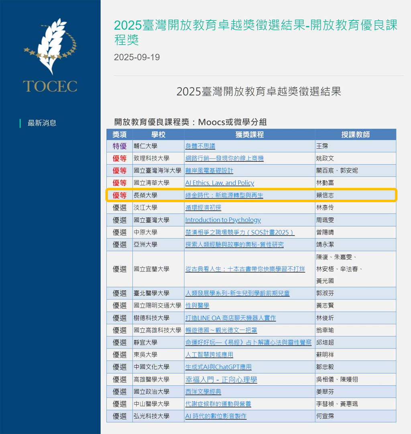Click the 暢遊德國~觀光德文一把罩 link
The image size is (411, 434).
(x=221, y=330)
